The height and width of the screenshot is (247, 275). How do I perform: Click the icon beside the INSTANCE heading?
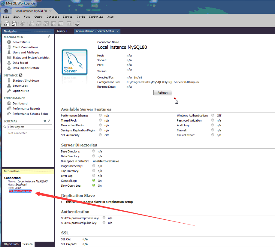click(x=21, y=75)
